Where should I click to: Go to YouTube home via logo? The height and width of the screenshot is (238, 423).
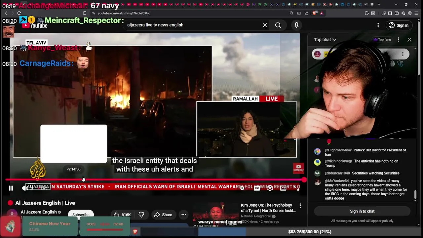[x=35, y=25]
